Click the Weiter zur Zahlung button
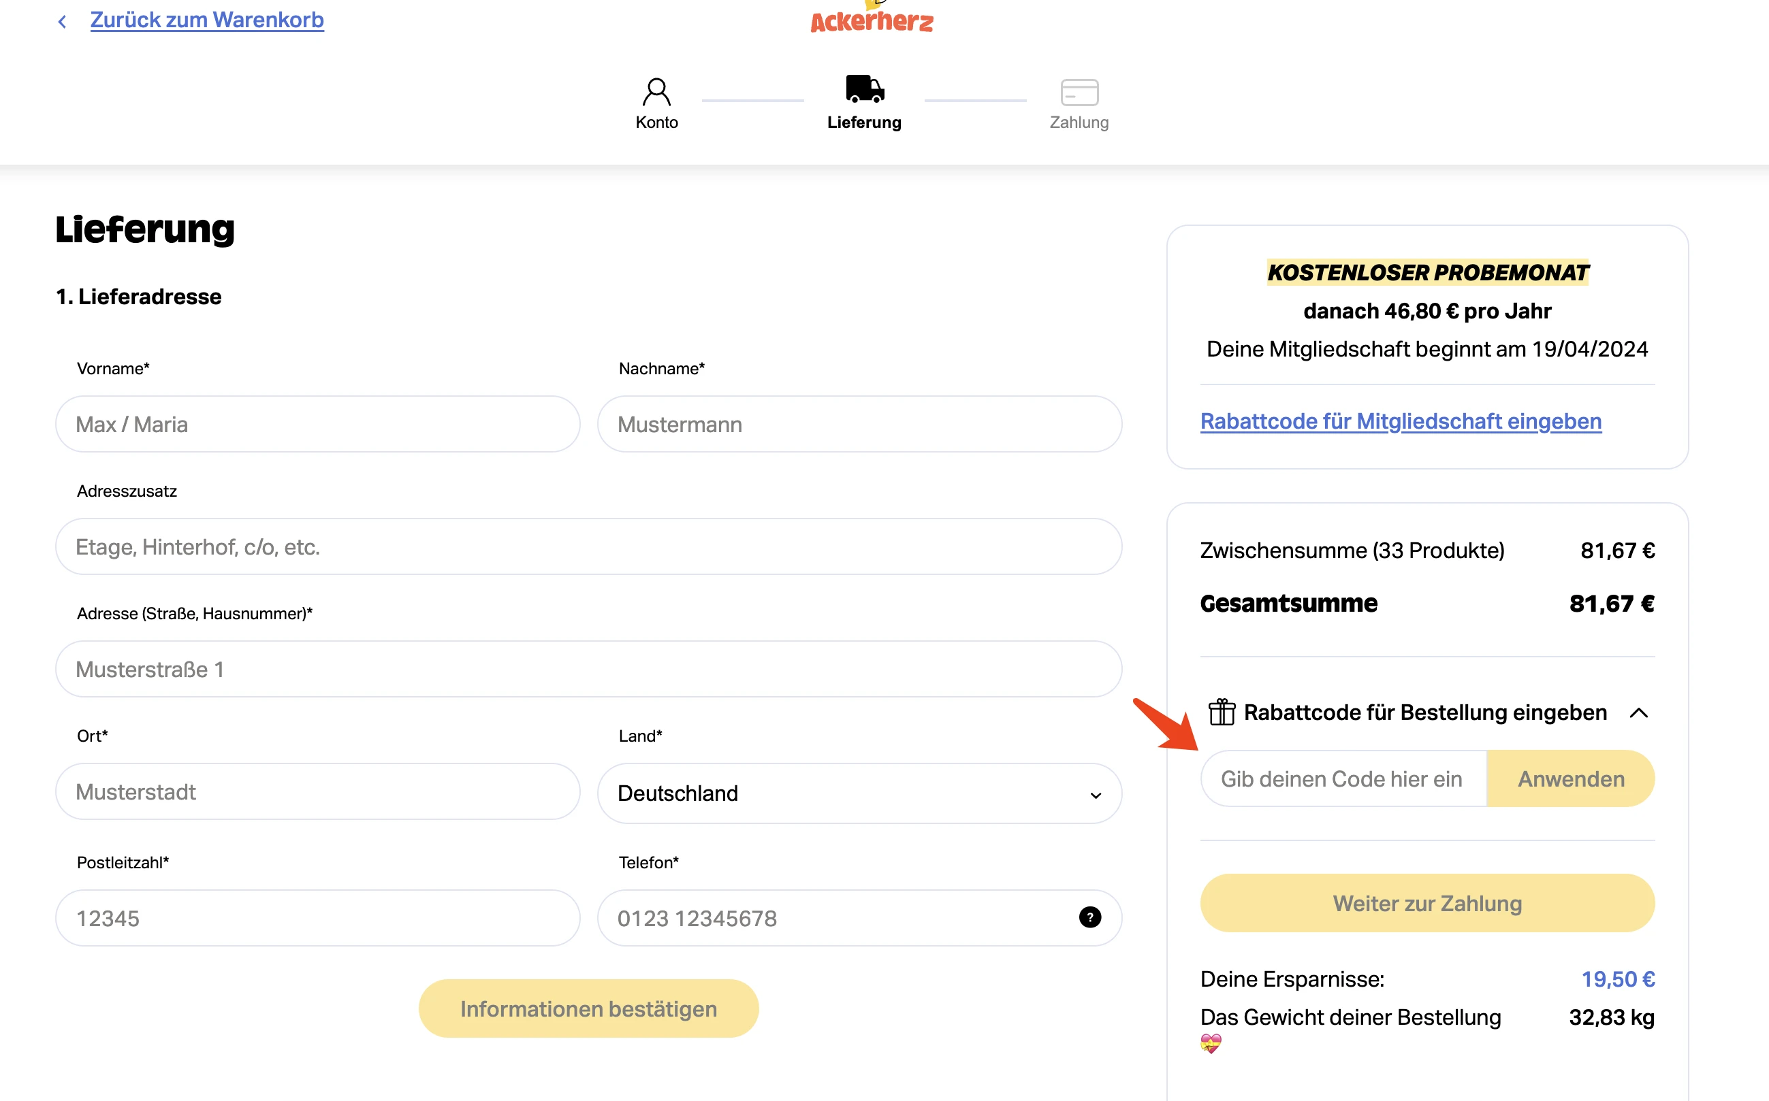The width and height of the screenshot is (1769, 1101). pos(1427,903)
